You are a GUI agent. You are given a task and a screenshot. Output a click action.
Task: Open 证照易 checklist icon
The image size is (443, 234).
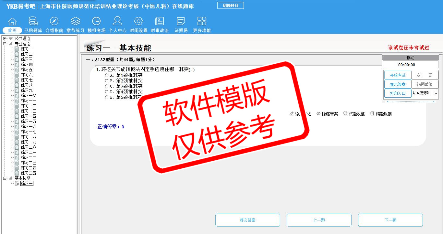point(181,22)
